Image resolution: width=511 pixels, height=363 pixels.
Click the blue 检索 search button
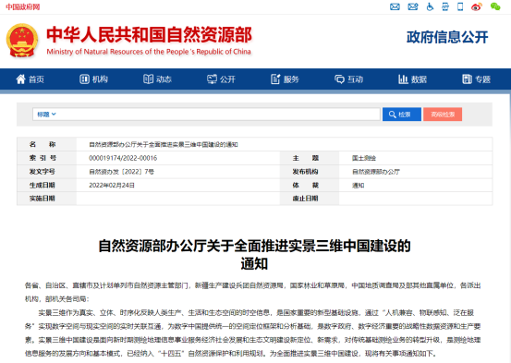401,115
